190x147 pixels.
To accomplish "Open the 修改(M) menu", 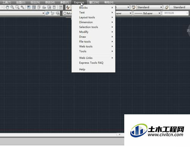I will tap(50, 2).
